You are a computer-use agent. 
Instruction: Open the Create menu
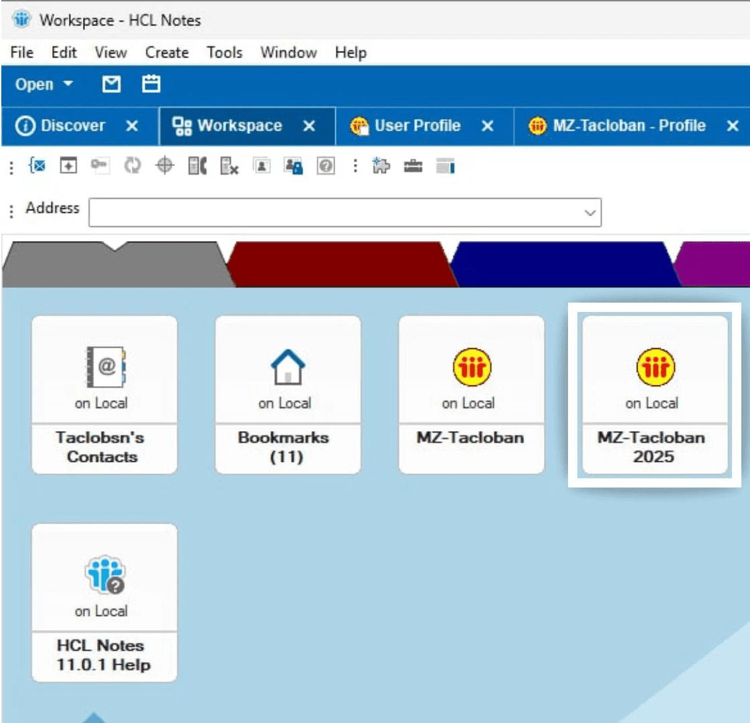167,52
